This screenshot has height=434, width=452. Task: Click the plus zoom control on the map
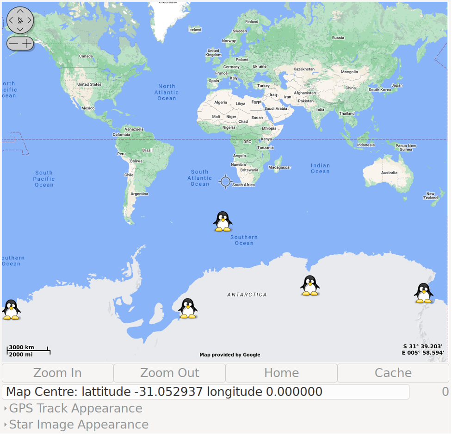click(27, 44)
